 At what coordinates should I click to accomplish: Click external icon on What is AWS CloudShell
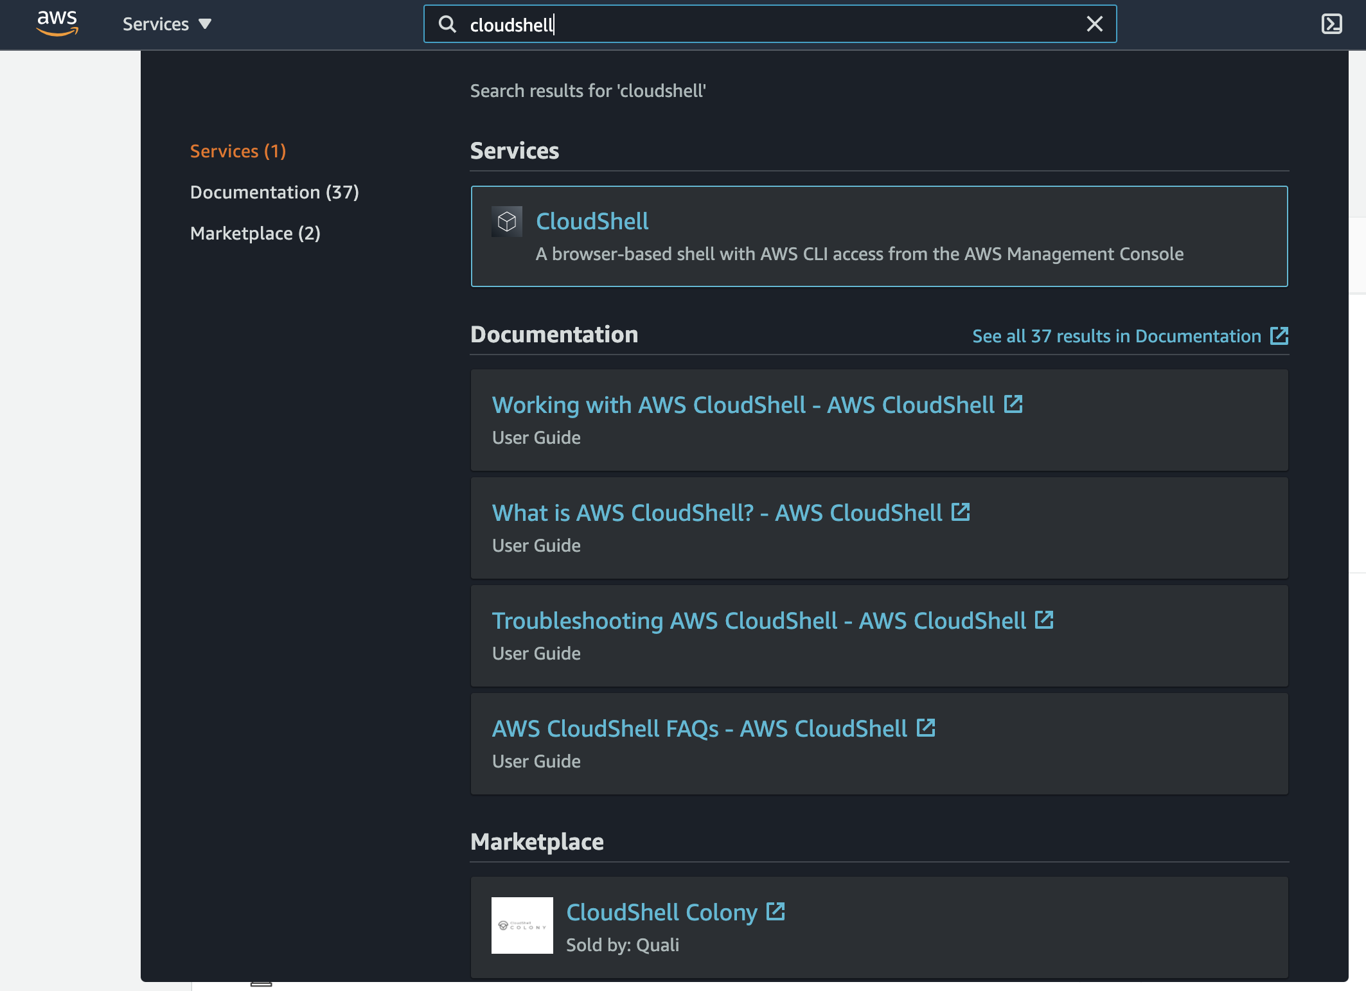(961, 512)
